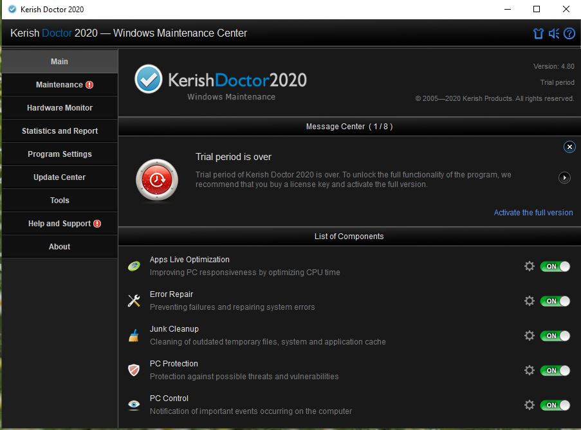
Task: Go to Hardware Monitor
Action: coord(60,108)
